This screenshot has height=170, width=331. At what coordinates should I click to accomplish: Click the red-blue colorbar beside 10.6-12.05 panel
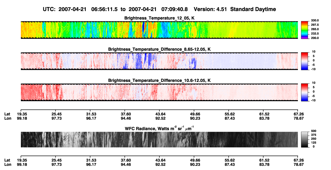pos(305,93)
